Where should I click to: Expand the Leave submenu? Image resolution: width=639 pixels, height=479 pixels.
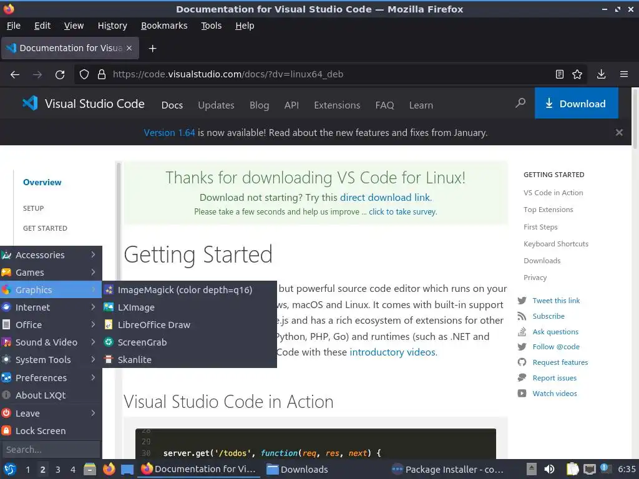[x=51, y=413]
